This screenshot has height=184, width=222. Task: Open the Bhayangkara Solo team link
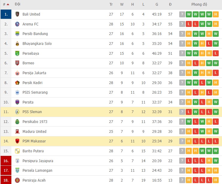tap(37, 44)
